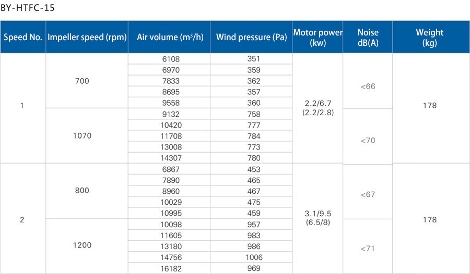Select the <71 noise level cell
The image size is (470, 274).
coord(368,248)
